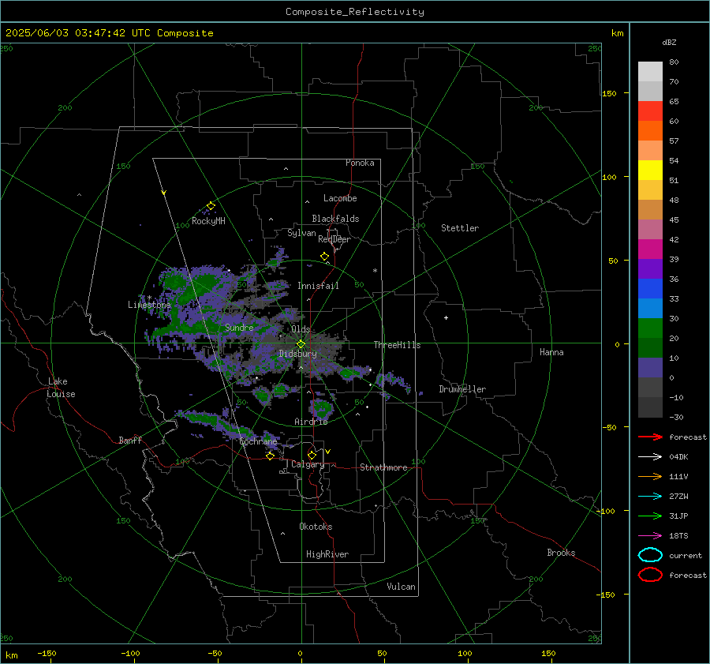Click 150 on the bottom km axis
This screenshot has width=710, height=664.
click(548, 653)
